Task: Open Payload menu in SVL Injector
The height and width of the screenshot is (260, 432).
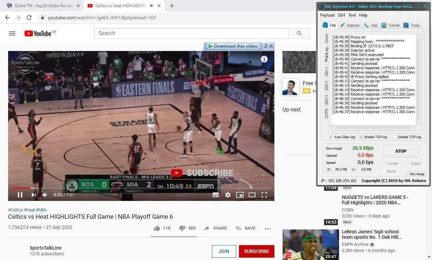Action: click(327, 15)
